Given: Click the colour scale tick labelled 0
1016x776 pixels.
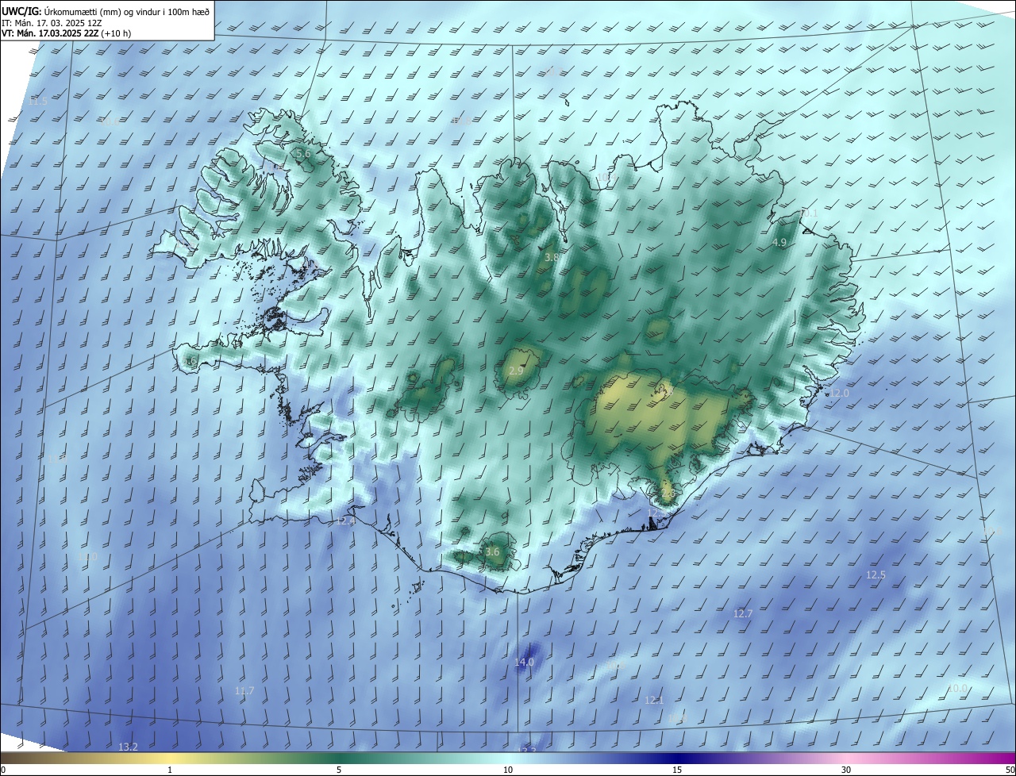Looking at the screenshot, I should 2,770.
